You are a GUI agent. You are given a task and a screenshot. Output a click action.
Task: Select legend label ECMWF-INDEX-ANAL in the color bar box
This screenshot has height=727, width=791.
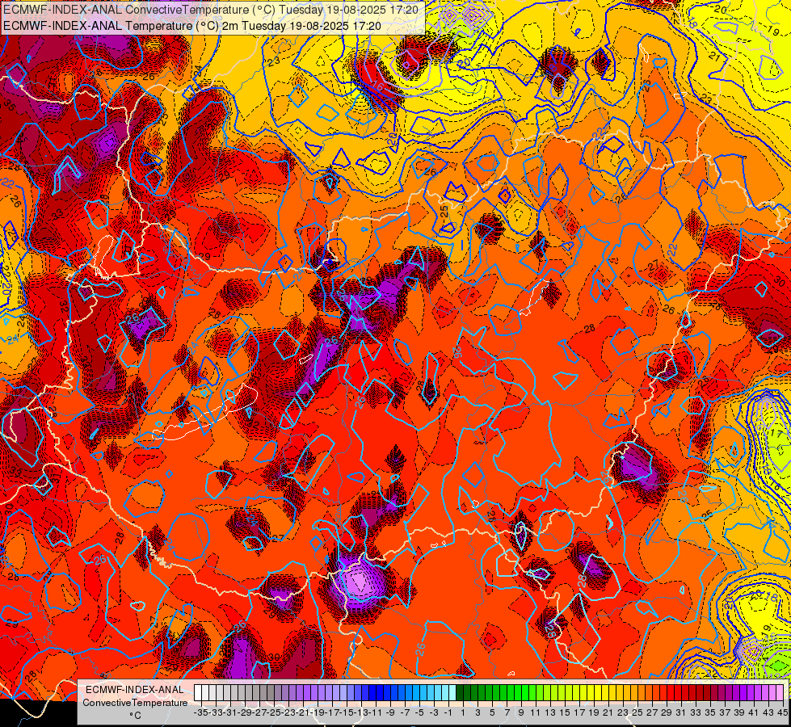(135, 690)
